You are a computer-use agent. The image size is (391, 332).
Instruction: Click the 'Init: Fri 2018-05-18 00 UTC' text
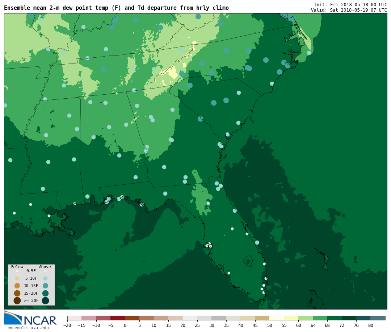(350, 4)
